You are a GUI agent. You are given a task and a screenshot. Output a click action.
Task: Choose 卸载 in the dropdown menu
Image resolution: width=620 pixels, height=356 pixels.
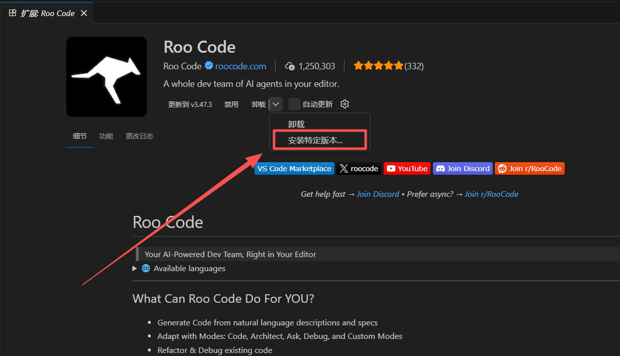click(296, 125)
